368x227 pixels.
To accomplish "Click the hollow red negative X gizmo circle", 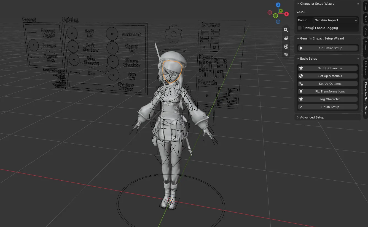I will click(270, 12).
